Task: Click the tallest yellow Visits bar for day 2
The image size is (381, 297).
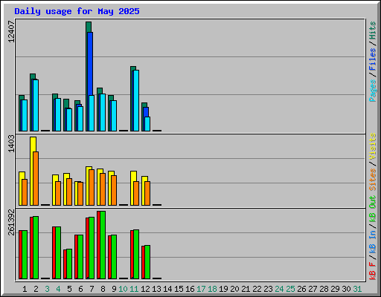Action: tap(33, 171)
